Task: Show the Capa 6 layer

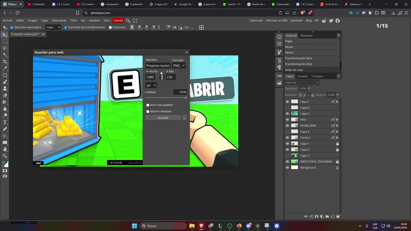Action: [x=287, y=108]
